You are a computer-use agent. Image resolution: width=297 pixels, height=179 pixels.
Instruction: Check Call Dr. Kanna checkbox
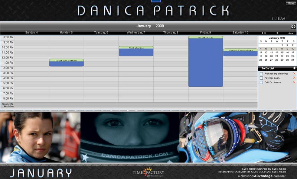tap(261, 82)
